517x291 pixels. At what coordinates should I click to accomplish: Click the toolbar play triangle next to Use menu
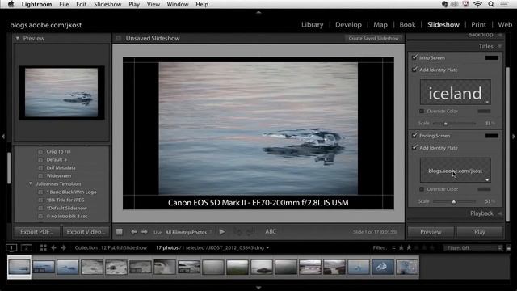point(222,232)
